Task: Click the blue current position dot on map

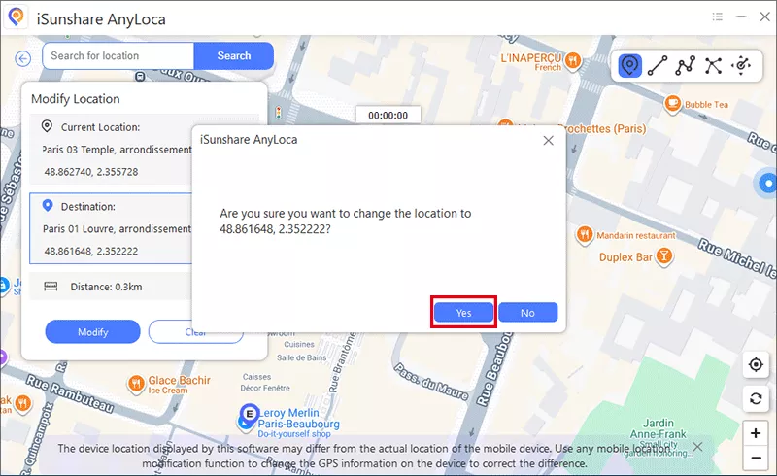Action: pyautogui.click(x=767, y=184)
